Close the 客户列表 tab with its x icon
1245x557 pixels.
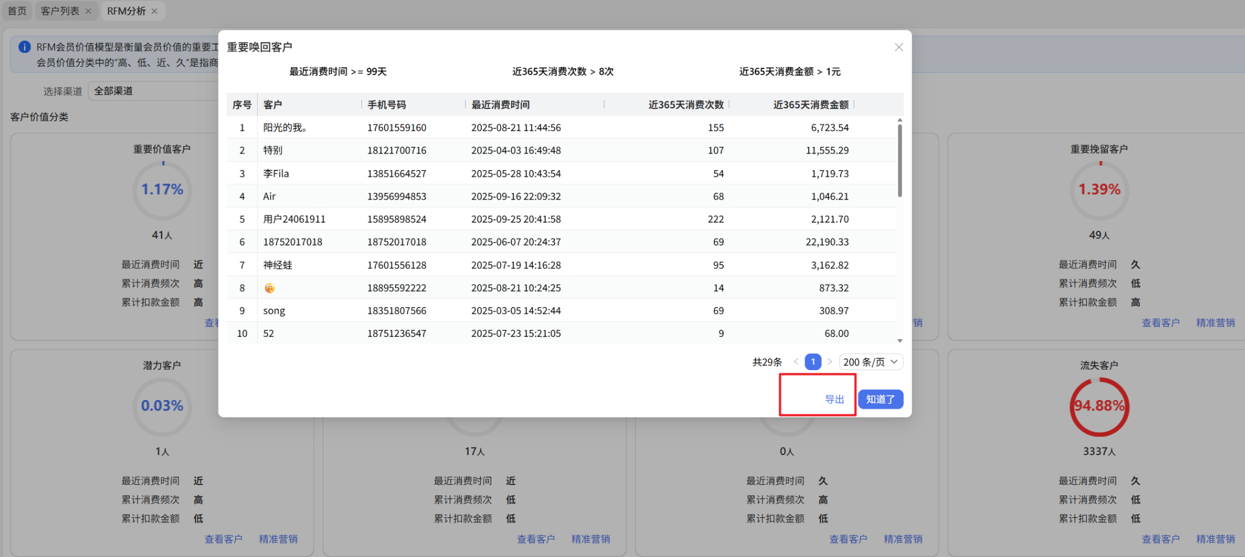pyautogui.click(x=88, y=11)
